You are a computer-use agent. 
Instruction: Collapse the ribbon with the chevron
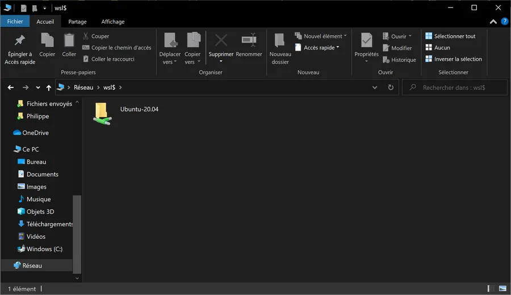pos(493,22)
